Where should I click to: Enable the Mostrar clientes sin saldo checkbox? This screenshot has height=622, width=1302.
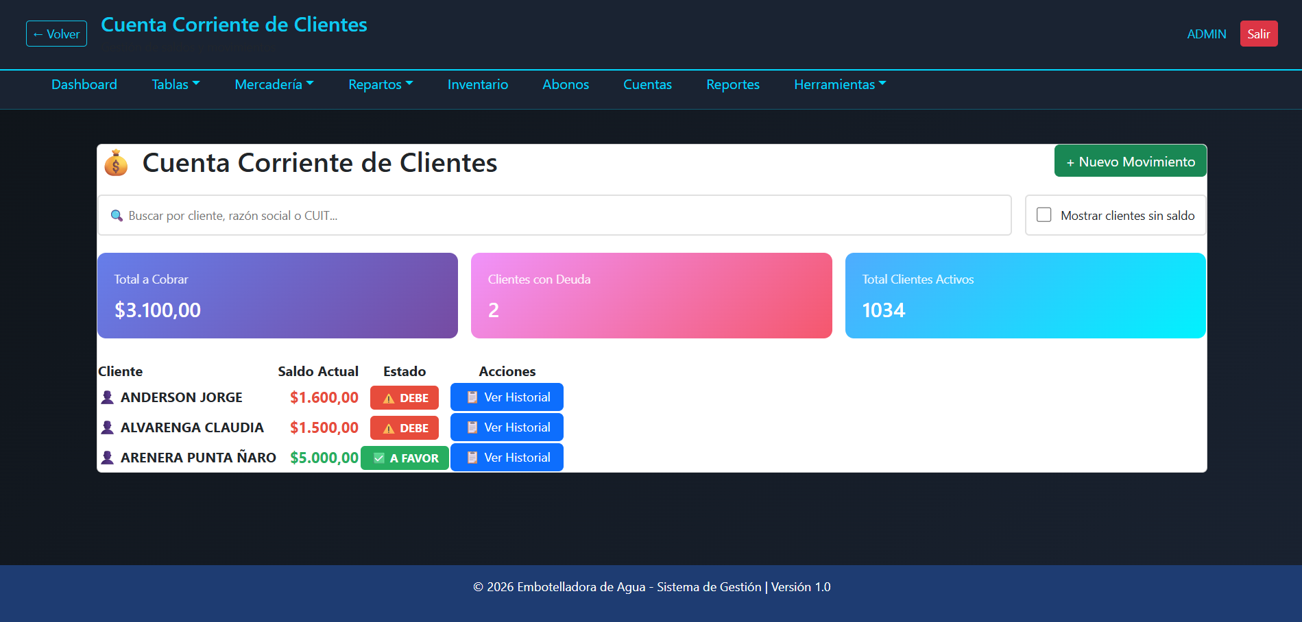click(x=1044, y=215)
